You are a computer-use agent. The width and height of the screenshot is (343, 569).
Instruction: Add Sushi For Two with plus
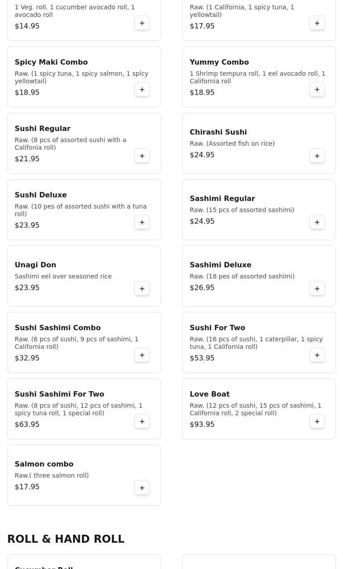(x=317, y=355)
